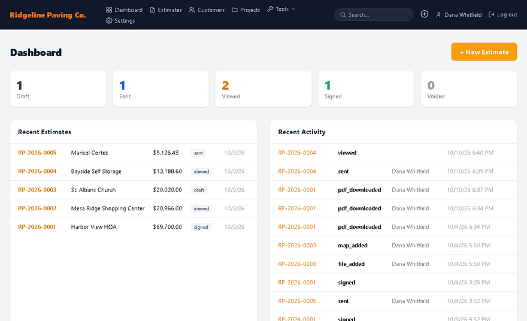
Task: Click the circled plus quick-add icon
Action: tap(425, 14)
